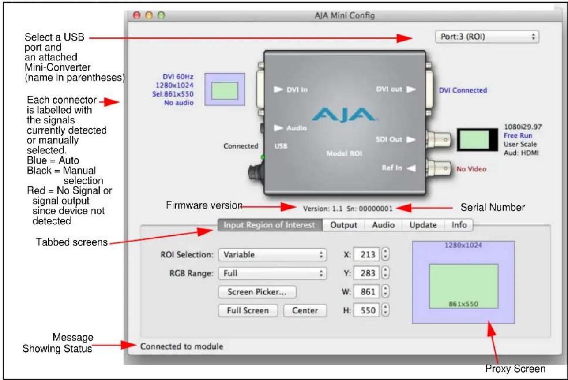
Task: Click the stepper beside the X field
Action: click(386, 254)
